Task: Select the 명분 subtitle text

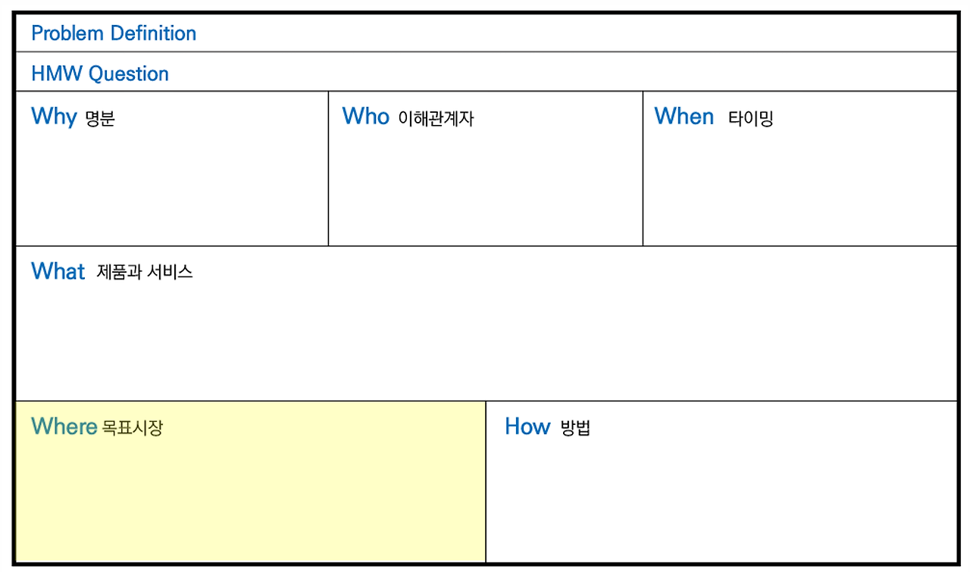Action: pyautogui.click(x=100, y=119)
